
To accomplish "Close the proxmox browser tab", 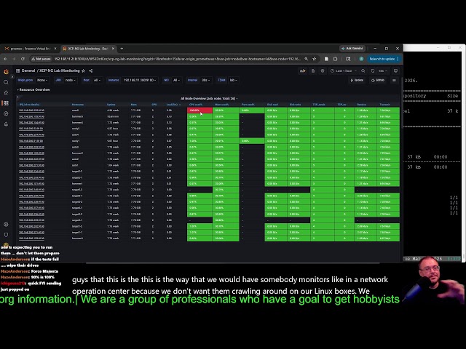I will 55,49.
